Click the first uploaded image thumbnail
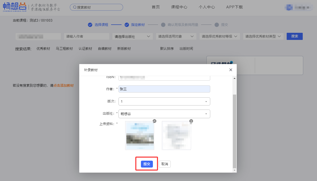 tap(140, 135)
